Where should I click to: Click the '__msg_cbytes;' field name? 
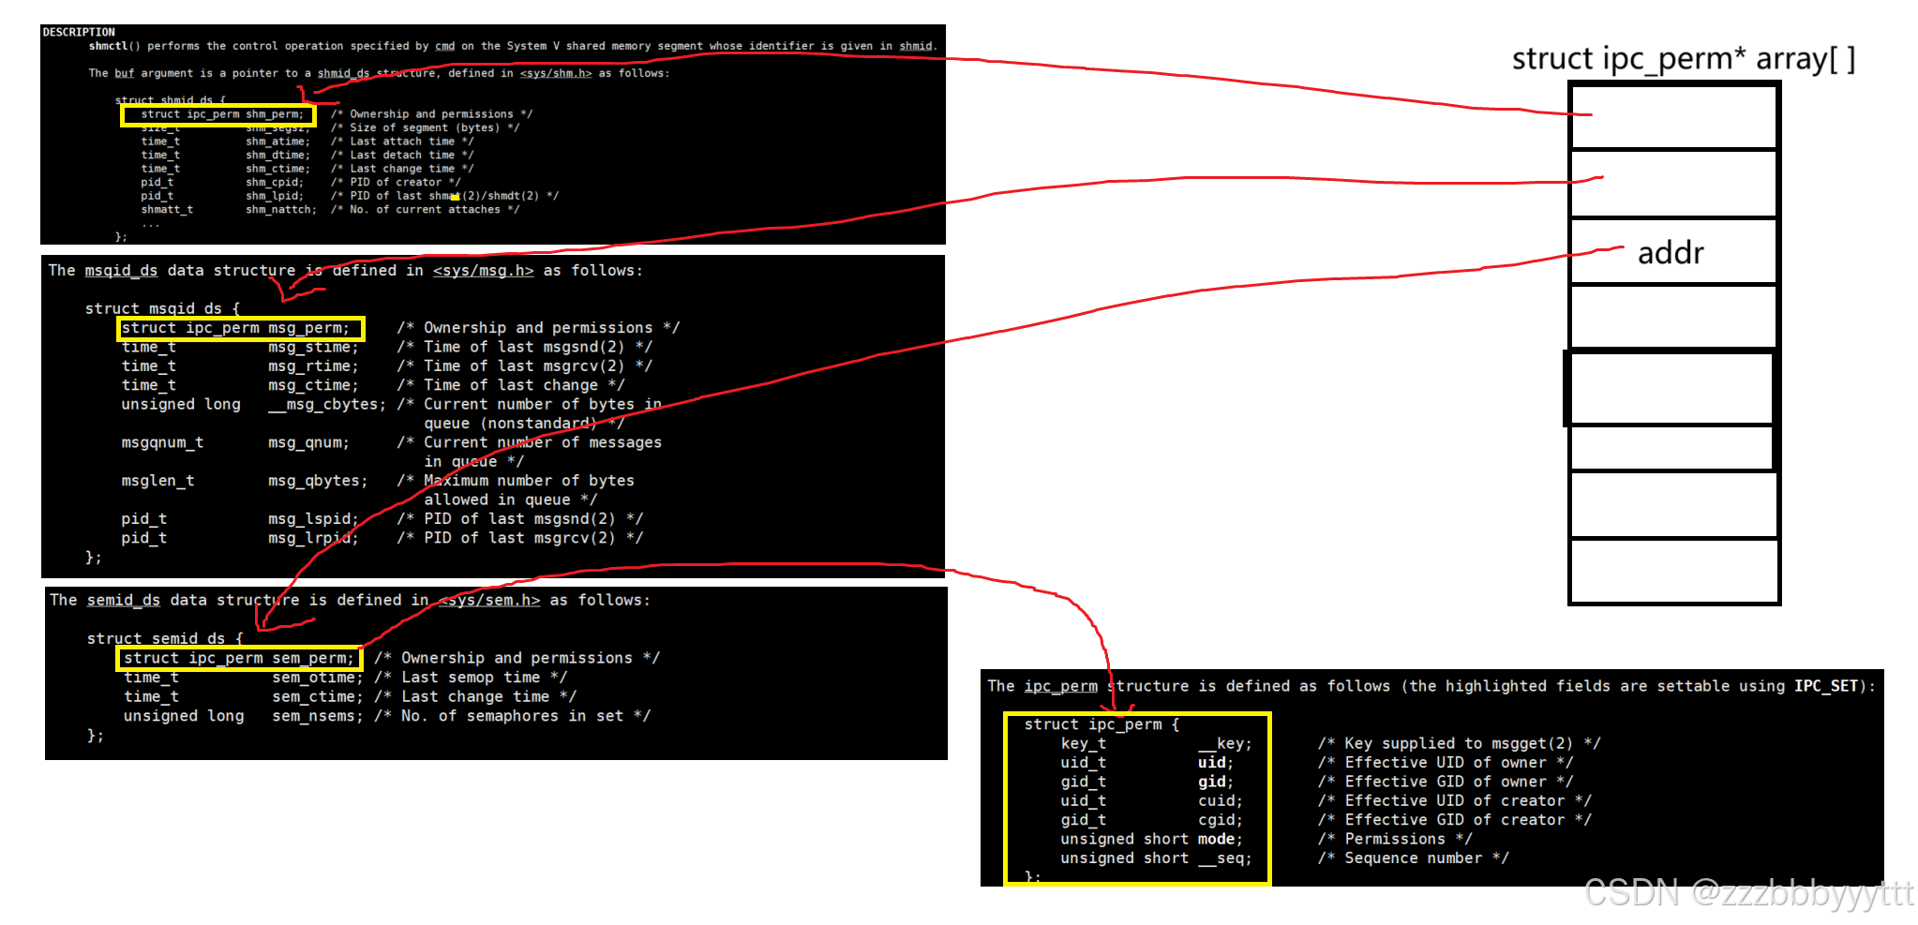tap(326, 405)
